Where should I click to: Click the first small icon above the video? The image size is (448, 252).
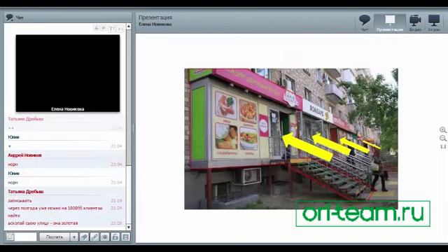(x=97, y=28)
